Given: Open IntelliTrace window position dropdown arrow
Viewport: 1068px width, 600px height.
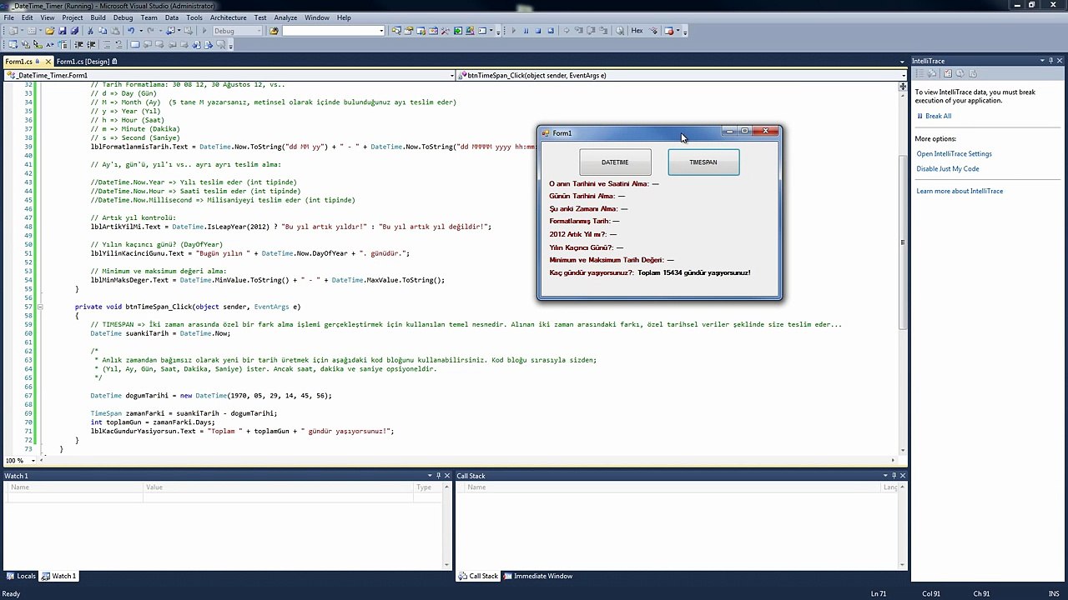Looking at the screenshot, I should [x=1041, y=61].
